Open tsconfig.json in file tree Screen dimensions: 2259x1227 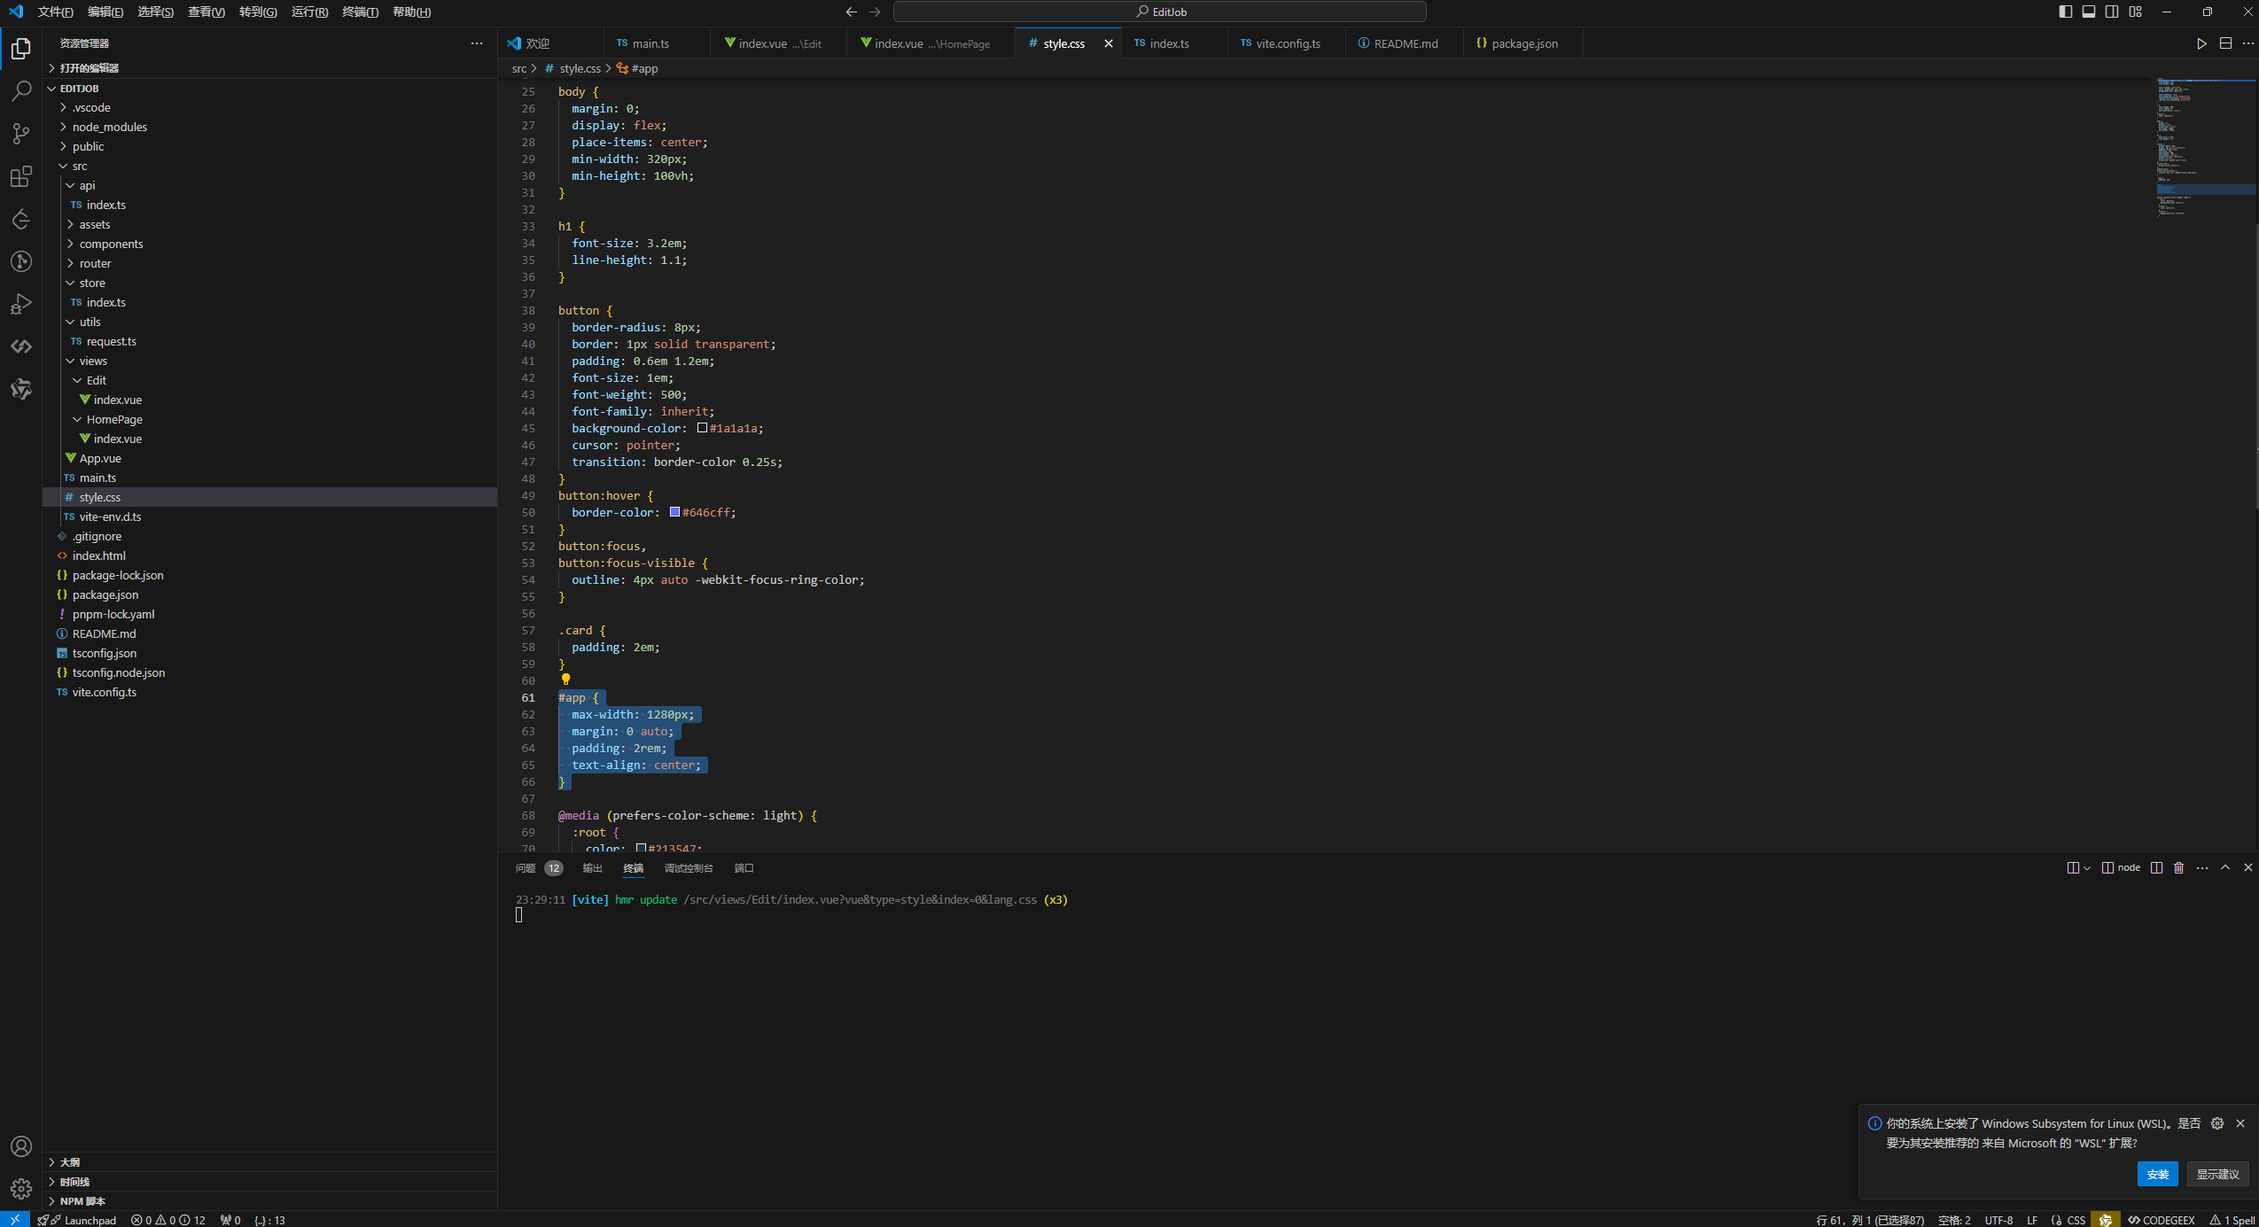click(x=269, y=653)
